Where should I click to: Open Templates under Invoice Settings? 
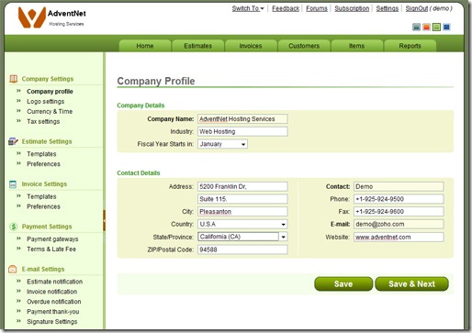point(41,196)
